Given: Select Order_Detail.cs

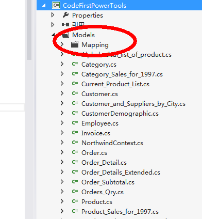Looking at the screenshot, I should (104, 163).
